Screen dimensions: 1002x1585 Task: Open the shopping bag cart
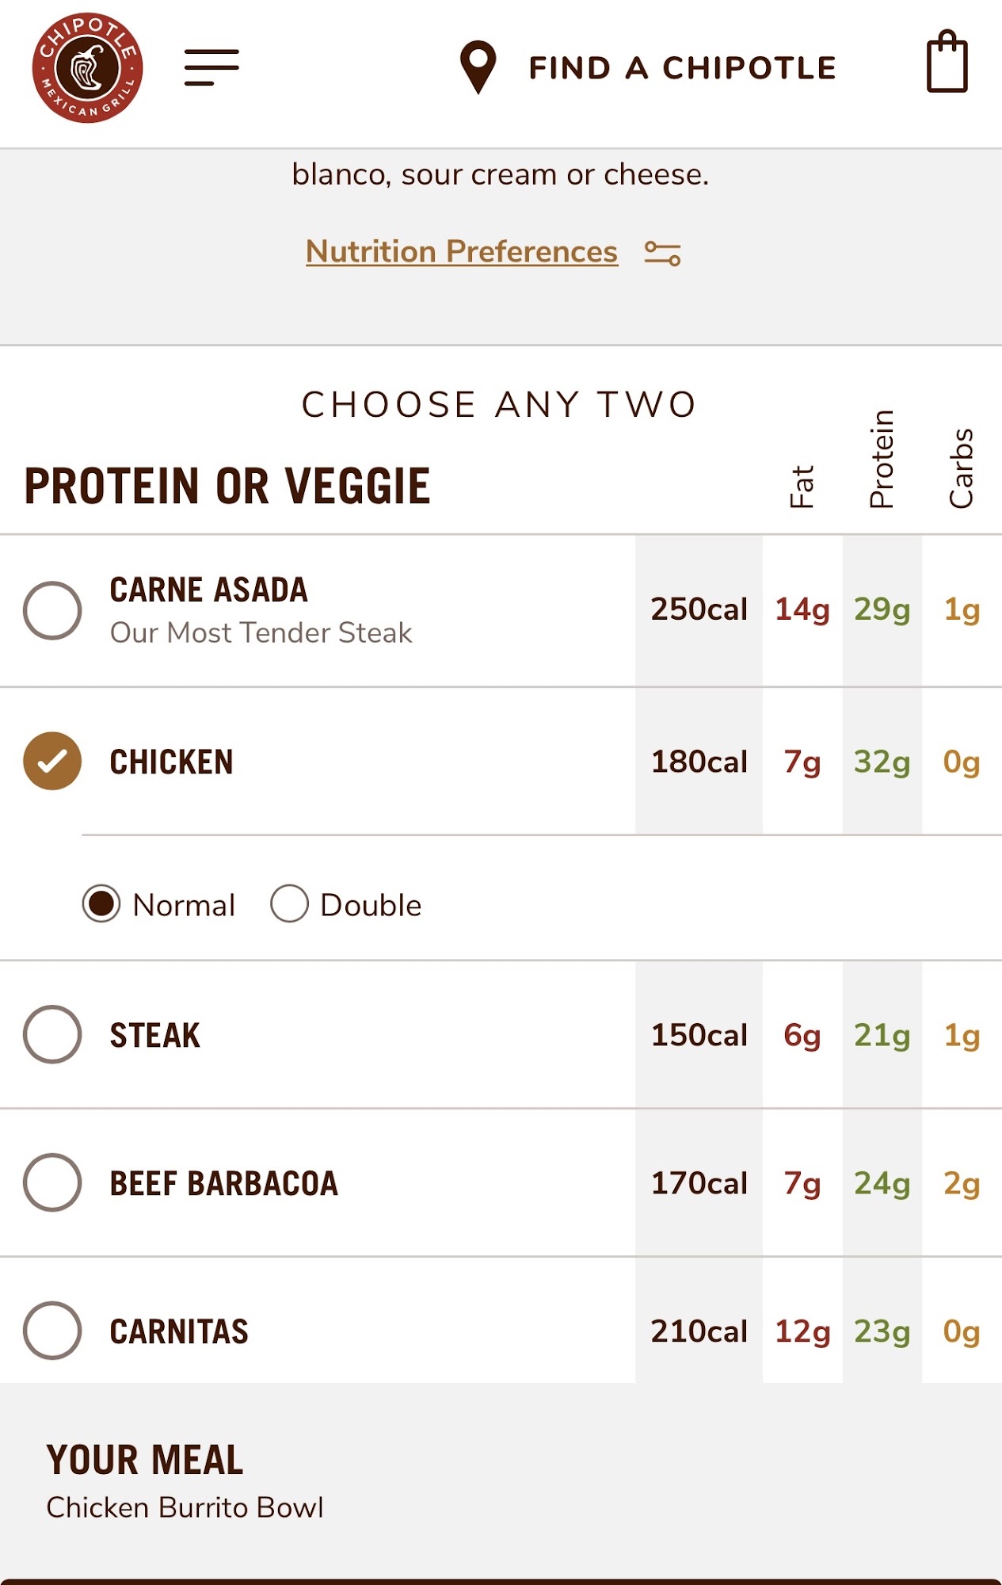coord(947,63)
